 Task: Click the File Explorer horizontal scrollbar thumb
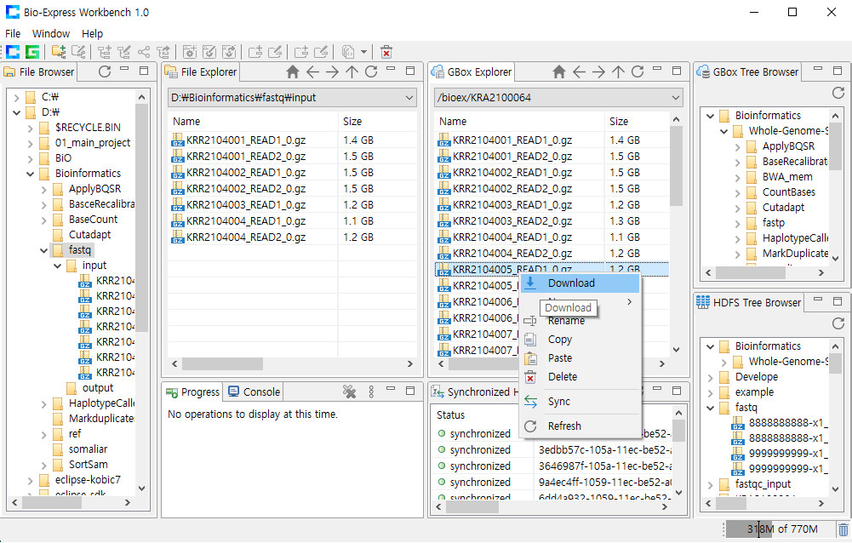coord(222,364)
